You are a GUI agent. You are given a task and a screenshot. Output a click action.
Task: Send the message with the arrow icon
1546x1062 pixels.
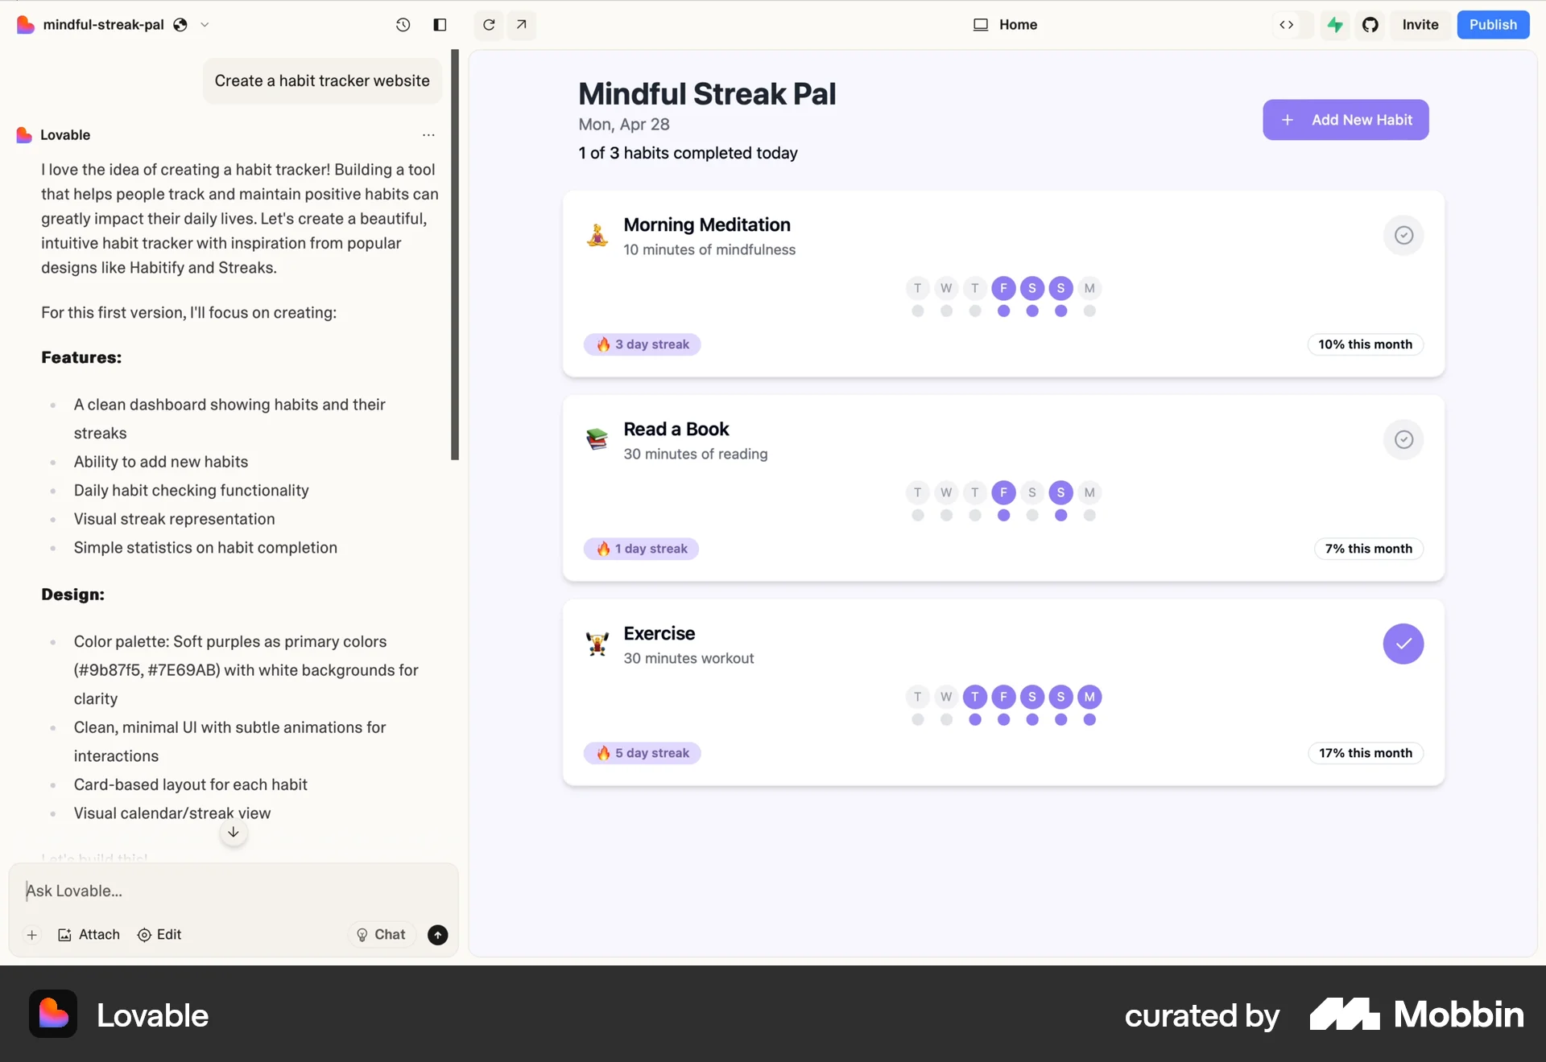pyautogui.click(x=437, y=934)
